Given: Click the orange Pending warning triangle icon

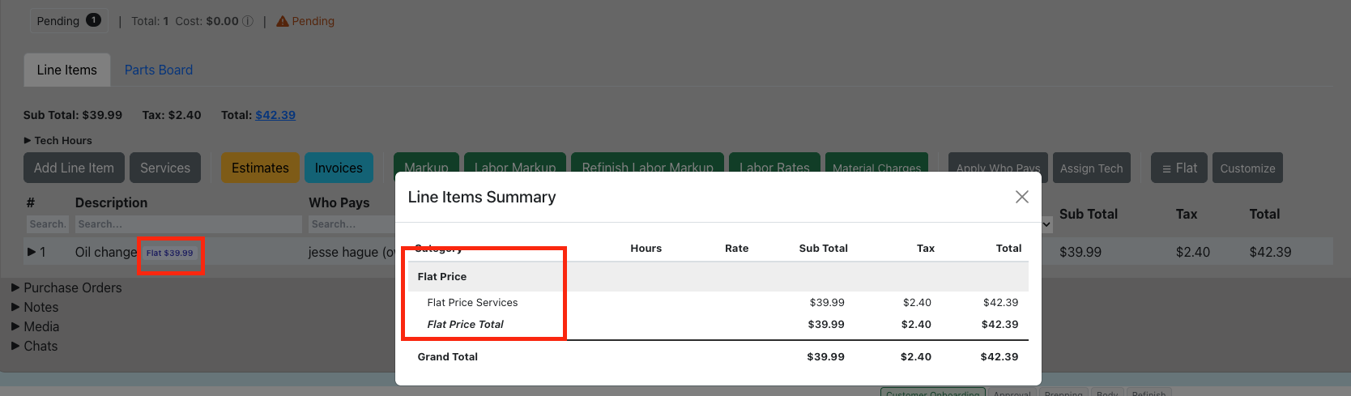Looking at the screenshot, I should 283,21.
